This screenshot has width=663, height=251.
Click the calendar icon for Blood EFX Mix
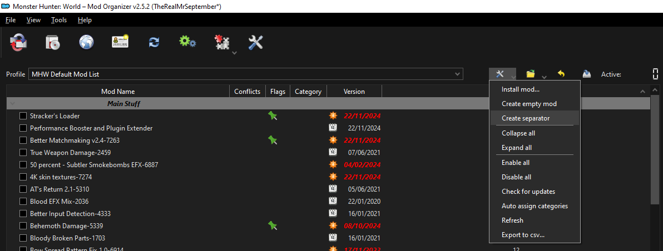[333, 201]
